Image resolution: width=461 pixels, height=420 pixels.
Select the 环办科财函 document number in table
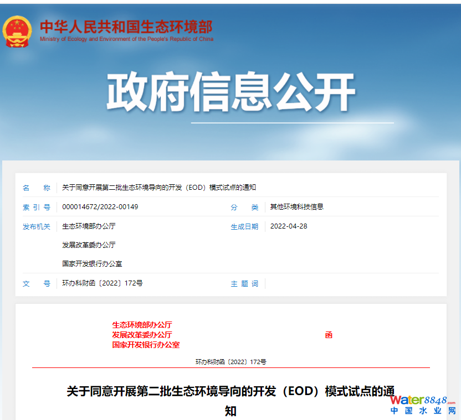(x=103, y=283)
